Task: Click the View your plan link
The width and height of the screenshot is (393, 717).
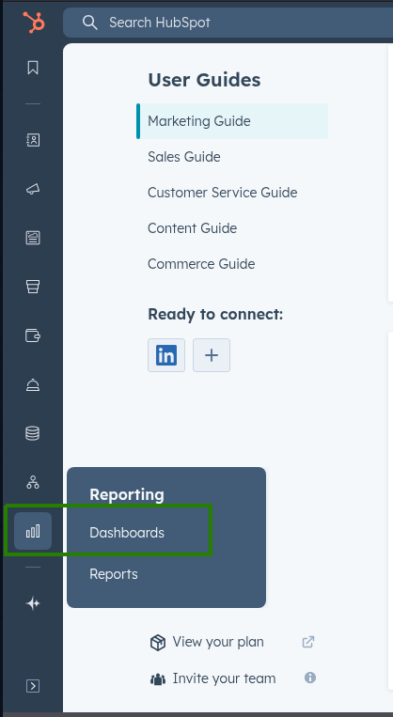Action: (x=218, y=642)
